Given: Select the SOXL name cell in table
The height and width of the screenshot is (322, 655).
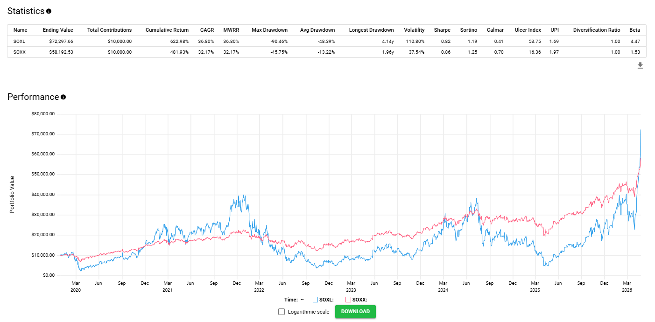Looking at the screenshot, I should [x=19, y=41].
